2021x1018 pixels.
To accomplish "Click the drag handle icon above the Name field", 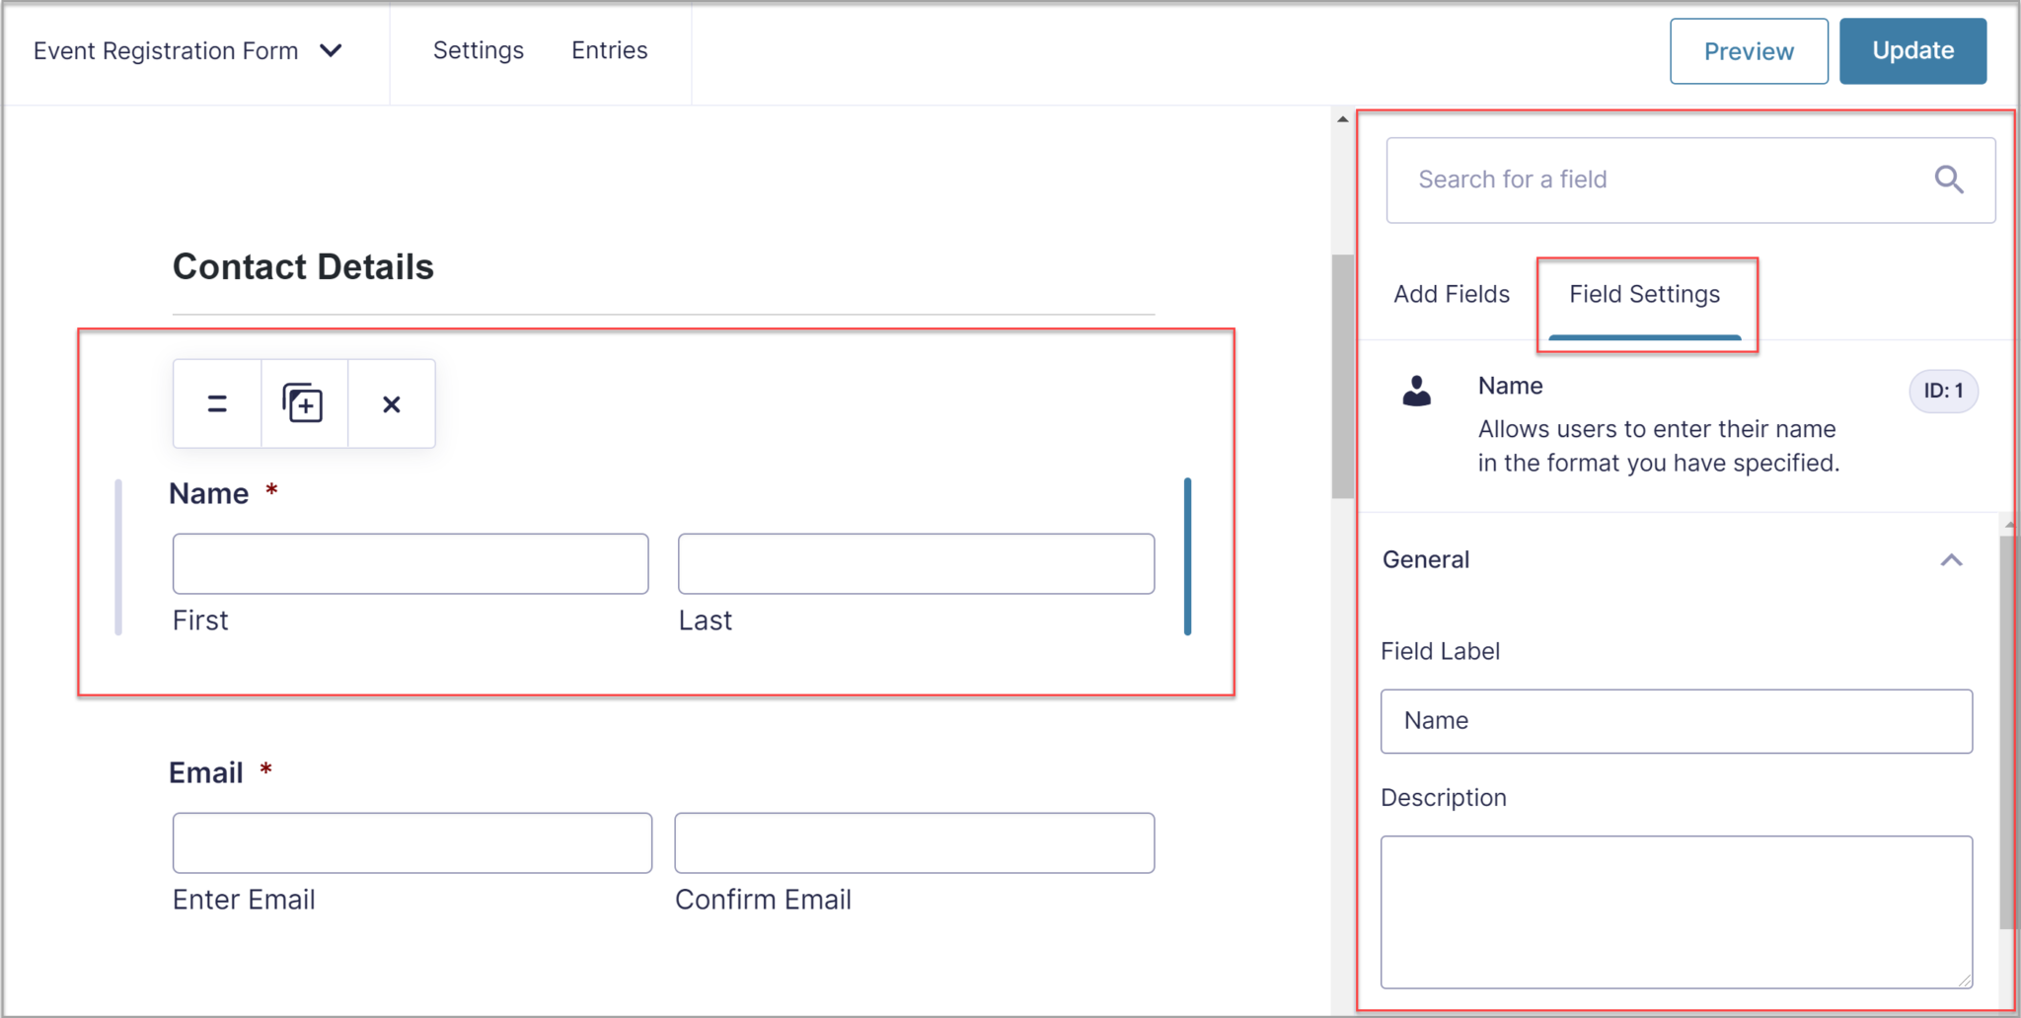I will 216,403.
